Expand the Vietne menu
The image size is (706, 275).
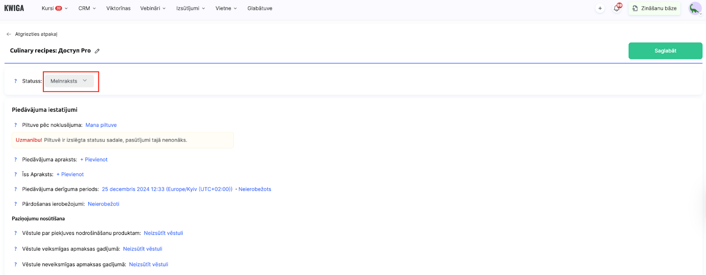[x=226, y=8]
